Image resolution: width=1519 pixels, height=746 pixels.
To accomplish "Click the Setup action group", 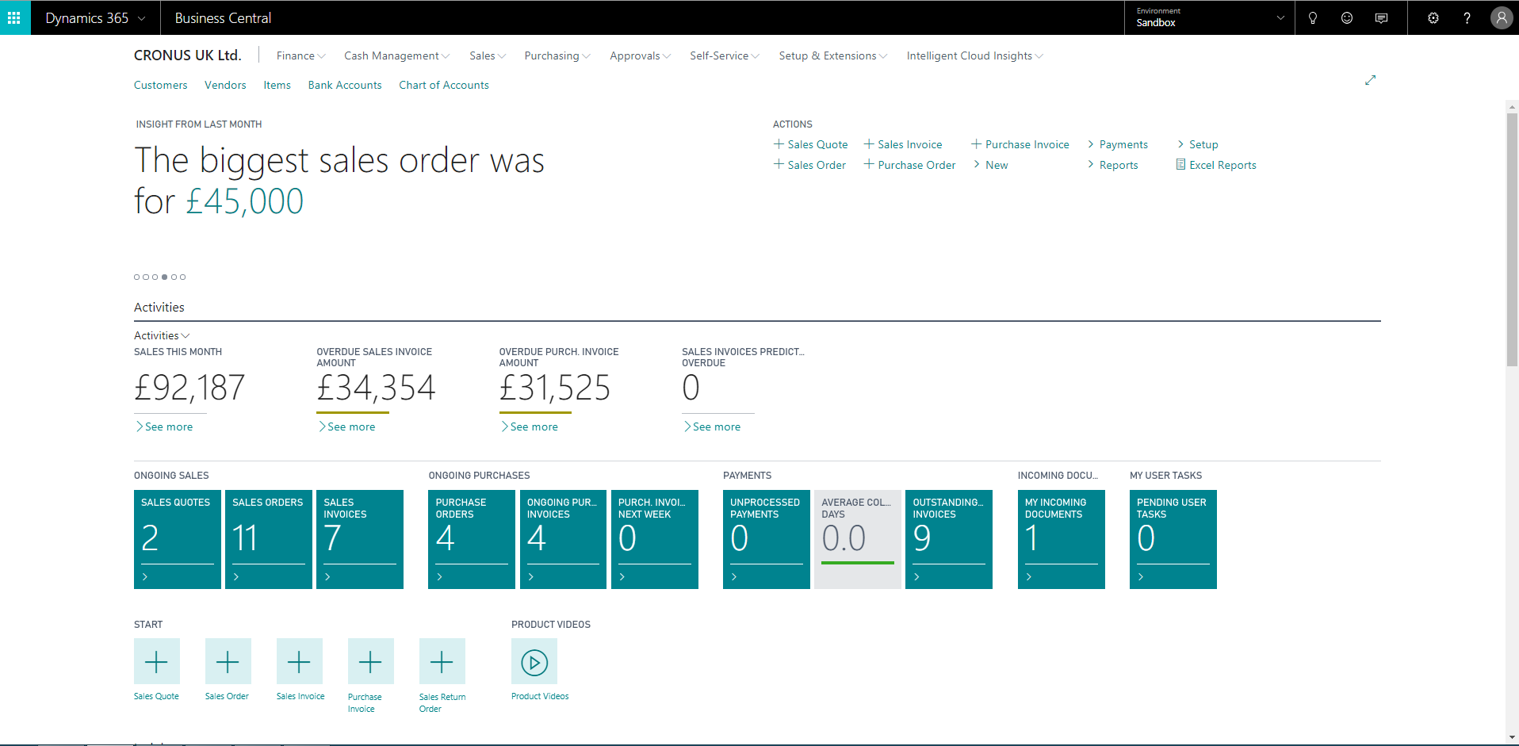I will click(1198, 144).
